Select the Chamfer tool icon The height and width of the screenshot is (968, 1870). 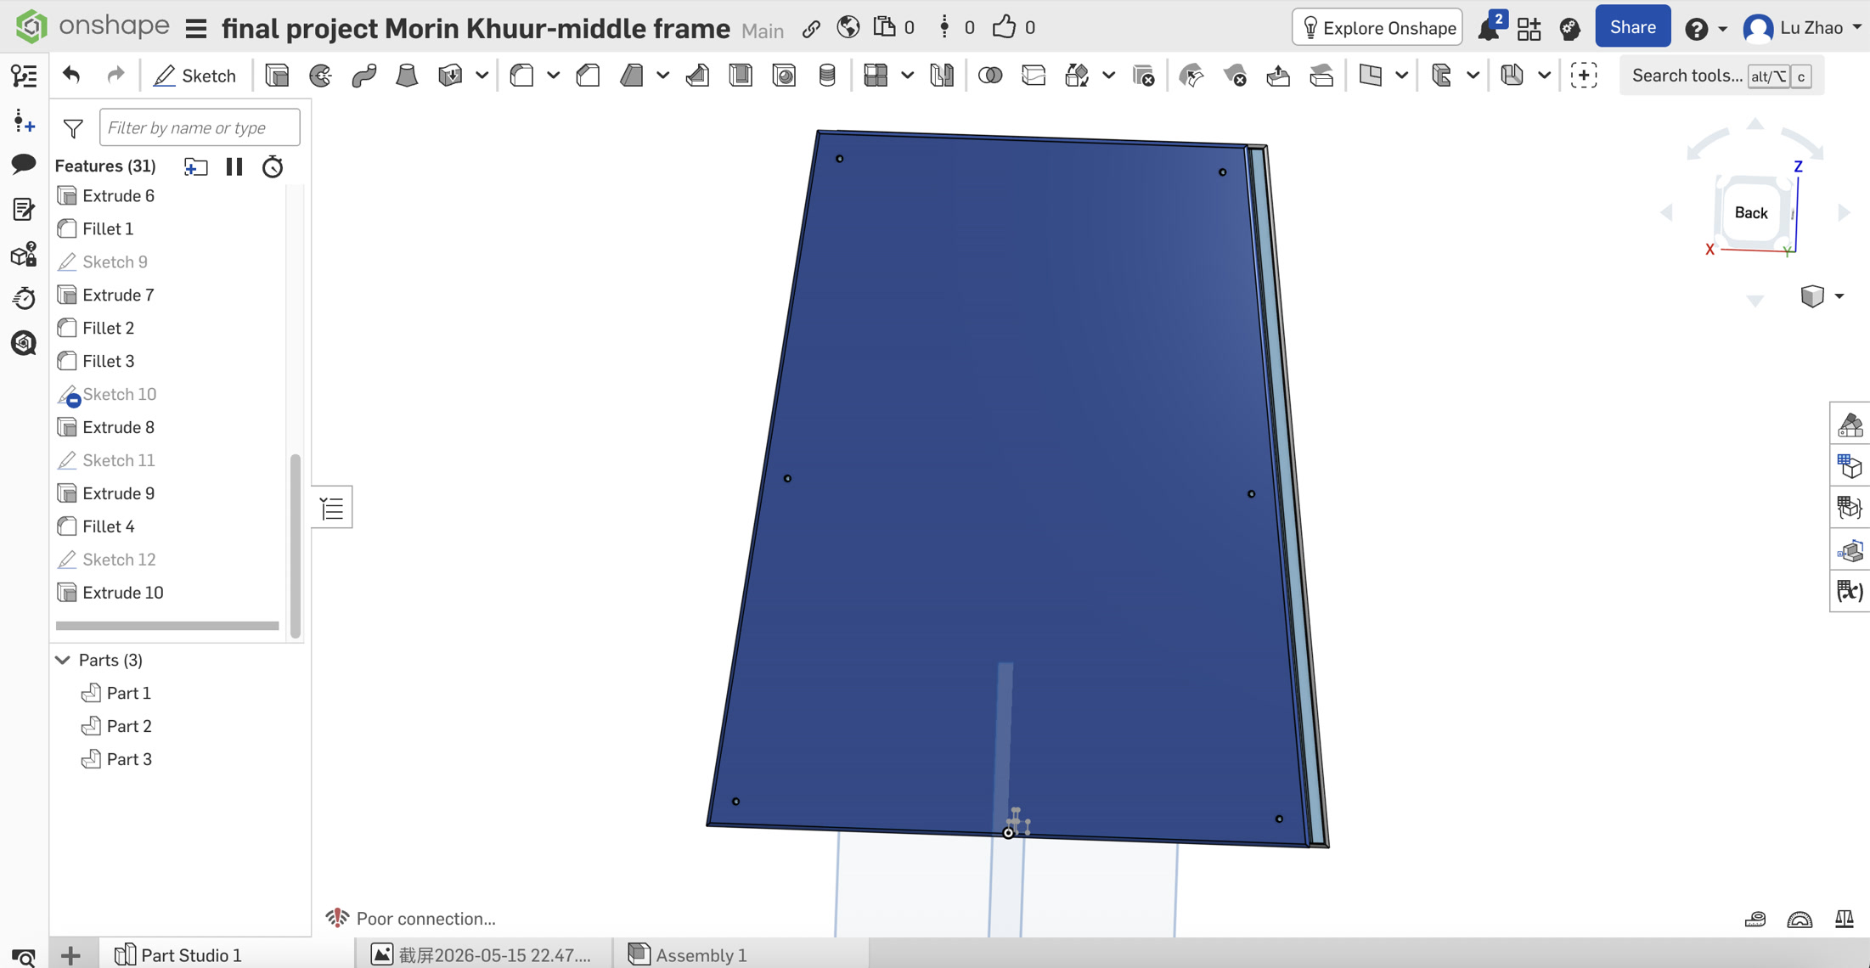(588, 76)
